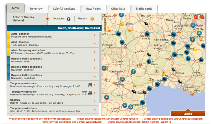Expand July 31 to August 2 restrictions arrow
The image size is (211, 124).
95,85
